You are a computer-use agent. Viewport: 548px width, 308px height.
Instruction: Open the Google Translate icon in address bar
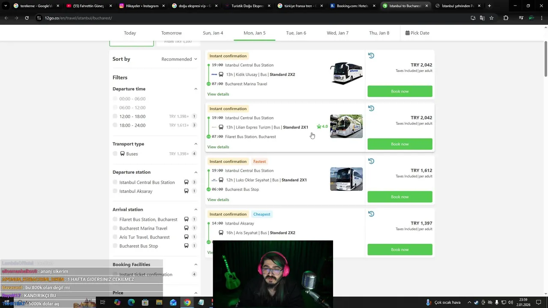click(x=482, y=18)
